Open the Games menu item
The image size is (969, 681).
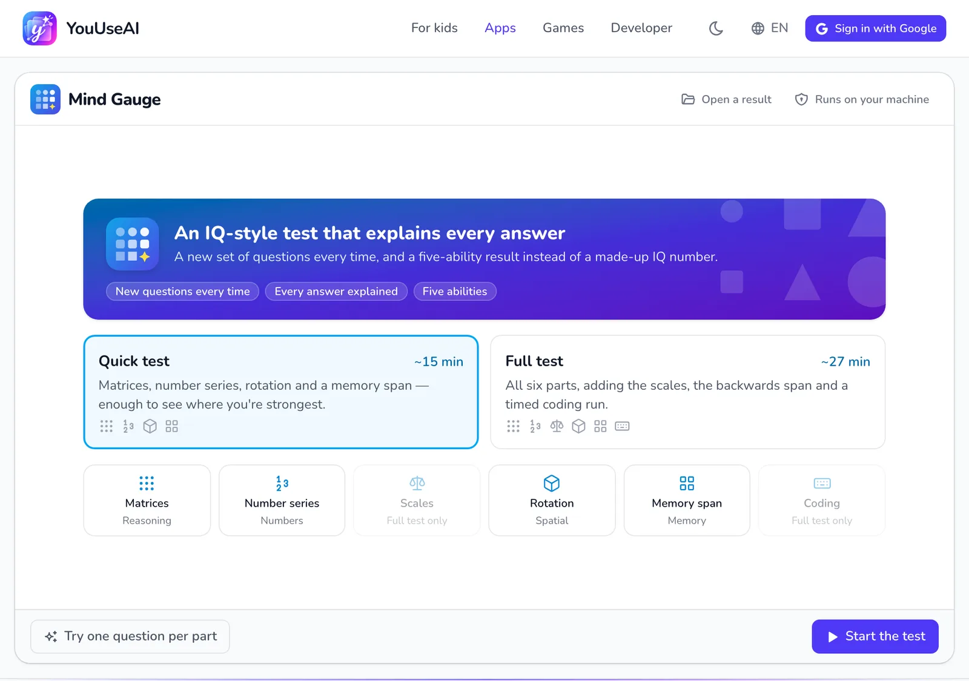point(563,28)
